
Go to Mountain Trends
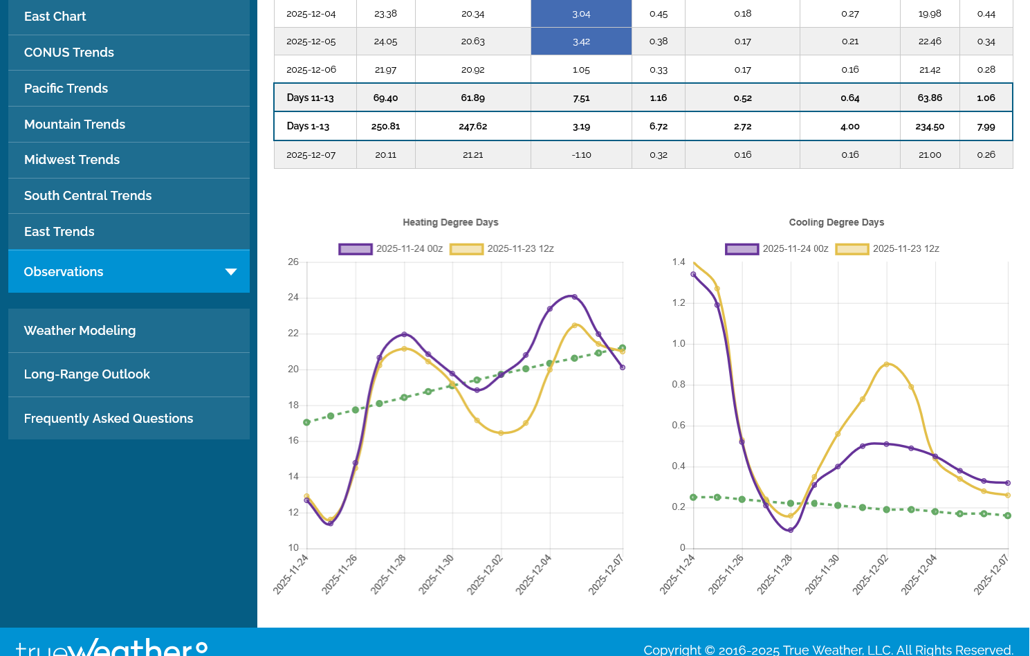(x=75, y=125)
